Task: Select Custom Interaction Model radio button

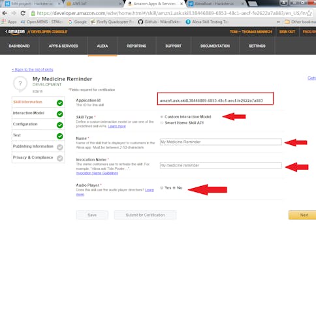Action: pos(162,117)
